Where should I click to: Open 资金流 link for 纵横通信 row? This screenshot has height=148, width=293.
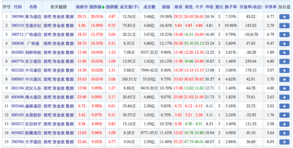click(x=58, y=133)
